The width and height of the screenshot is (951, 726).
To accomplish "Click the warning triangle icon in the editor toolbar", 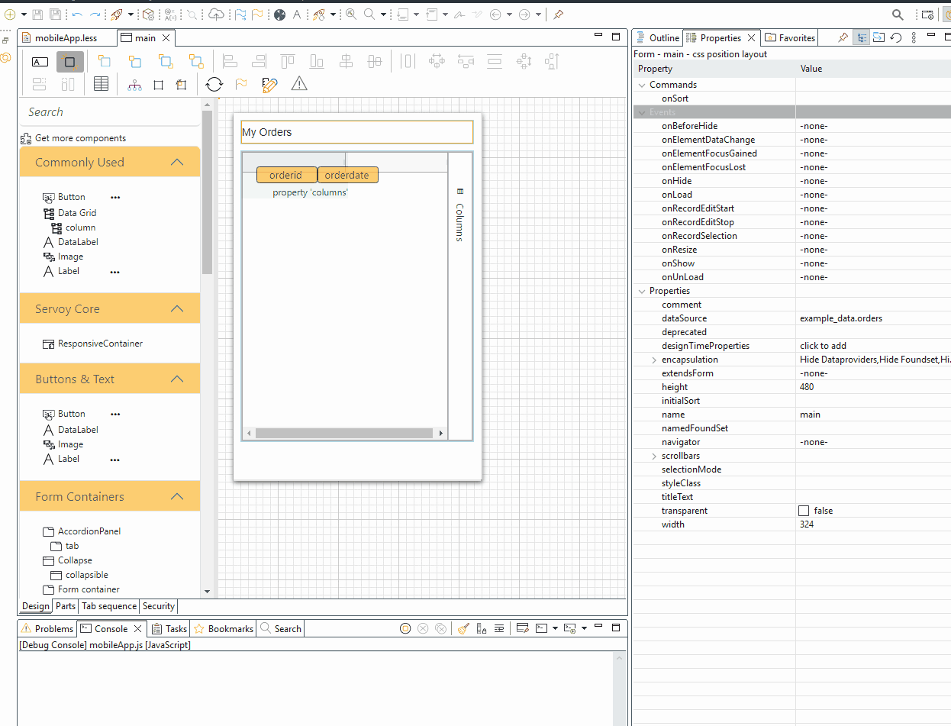I will [299, 84].
